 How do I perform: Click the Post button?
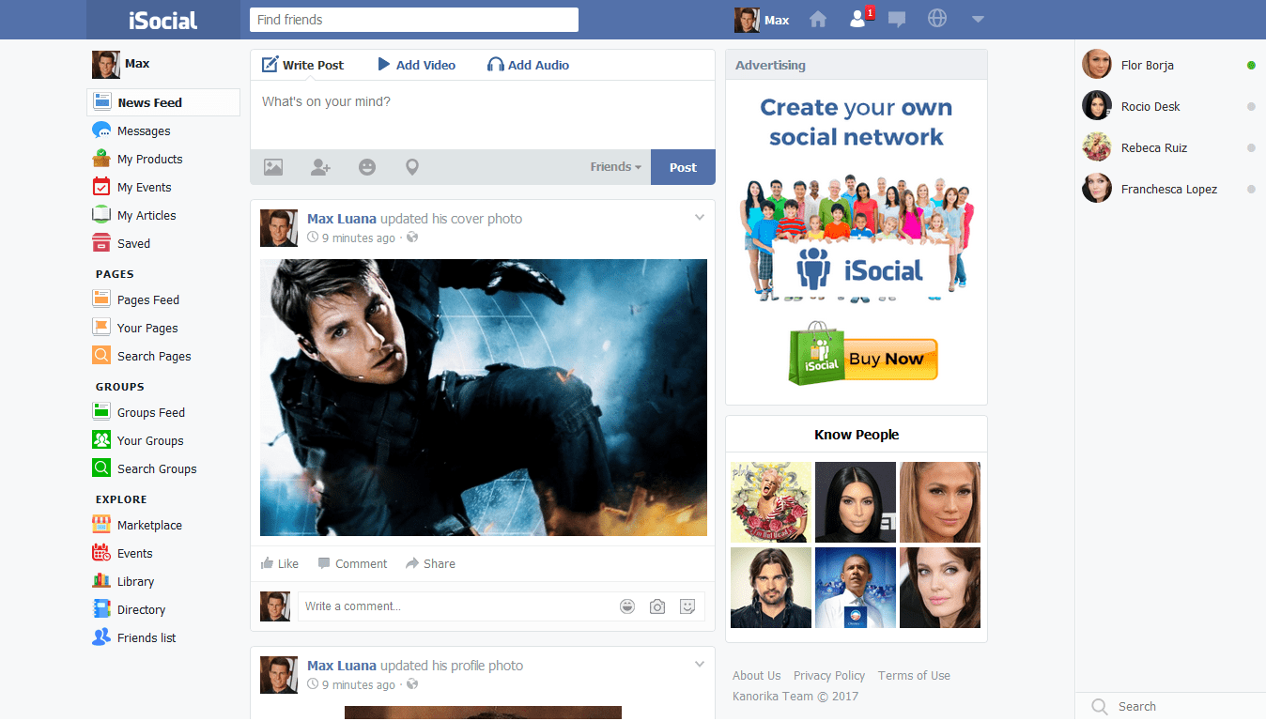[683, 166]
